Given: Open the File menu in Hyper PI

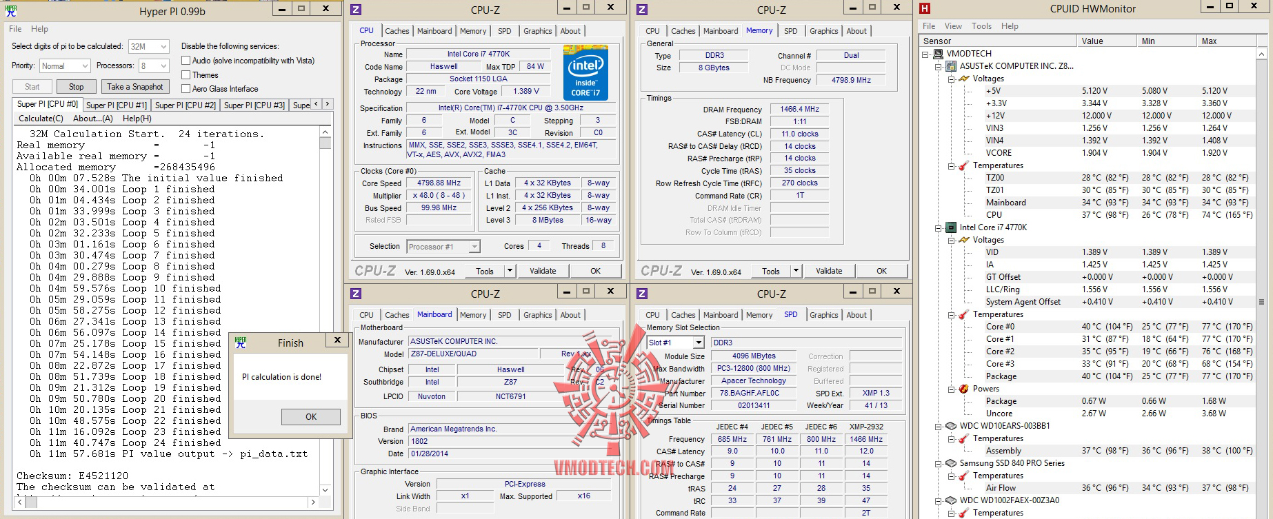Looking at the screenshot, I should (x=15, y=29).
